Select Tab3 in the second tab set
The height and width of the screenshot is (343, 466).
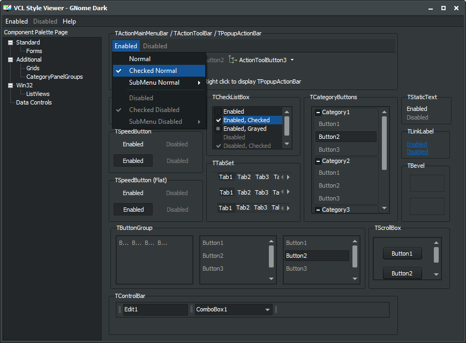[261, 192]
